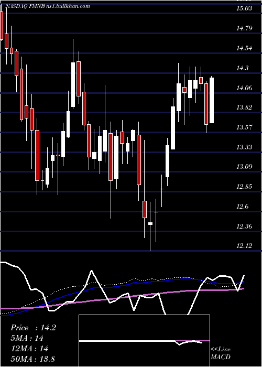
Task: Click the lowest white candle near 12.36
Action: pos(150,223)
